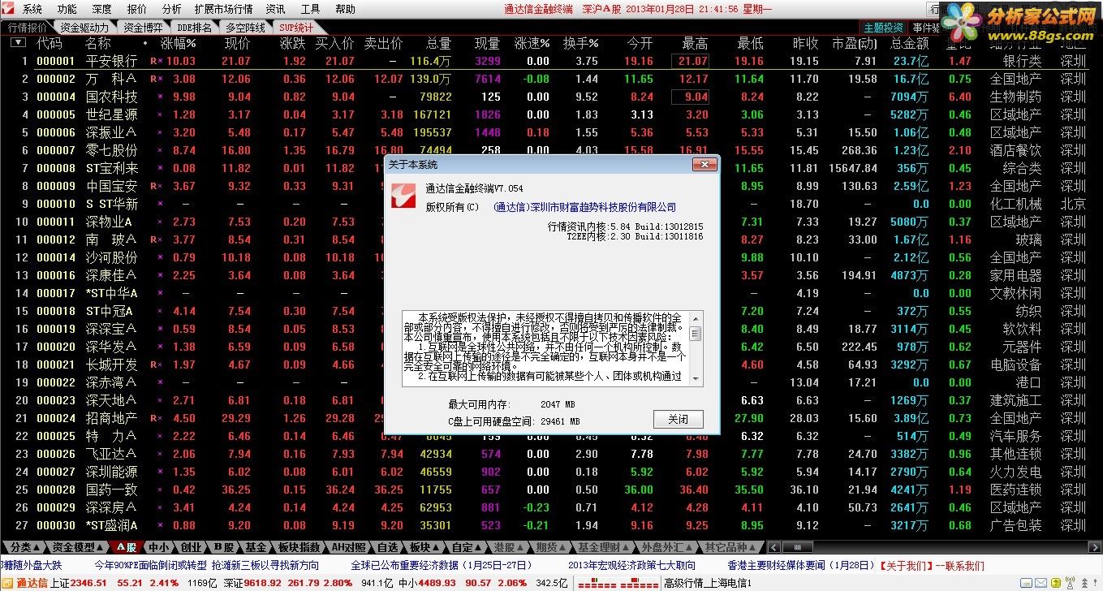Select the 行情报价 tab

tap(28, 27)
